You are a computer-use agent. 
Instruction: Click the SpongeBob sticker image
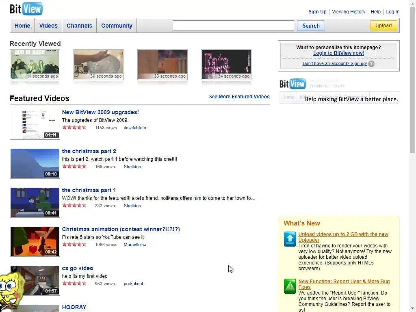tap(12, 292)
